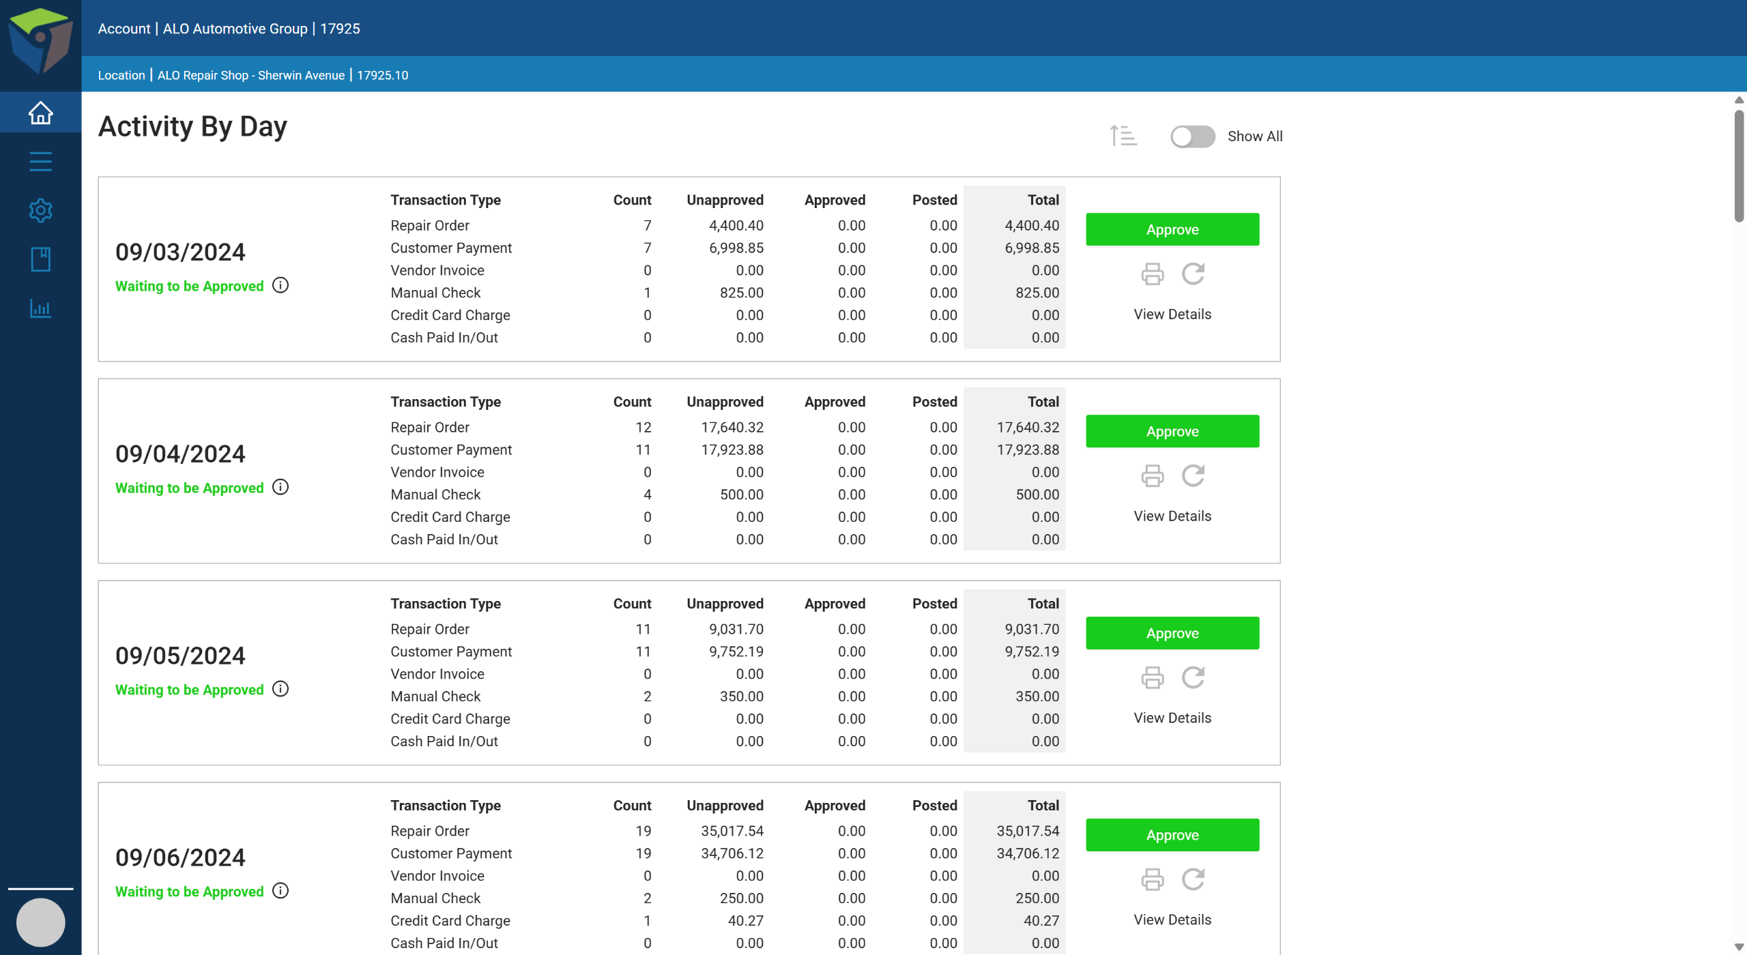1747x955 pixels.
Task: Click the user avatar at the sidebar bottom
Action: (x=40, y=922)
